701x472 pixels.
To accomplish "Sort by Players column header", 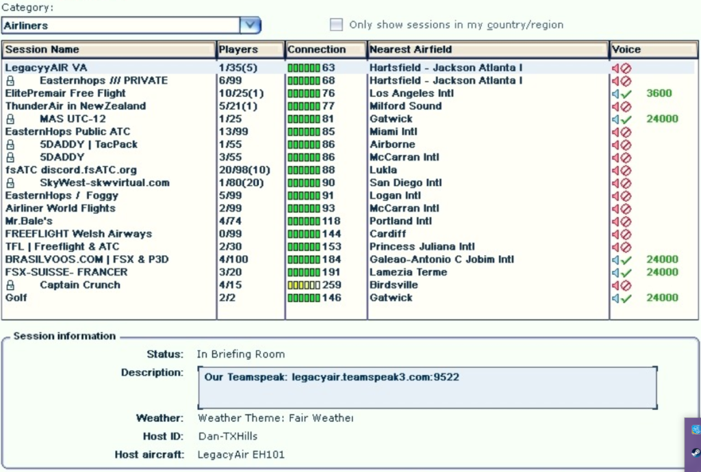I will [251, 49].
